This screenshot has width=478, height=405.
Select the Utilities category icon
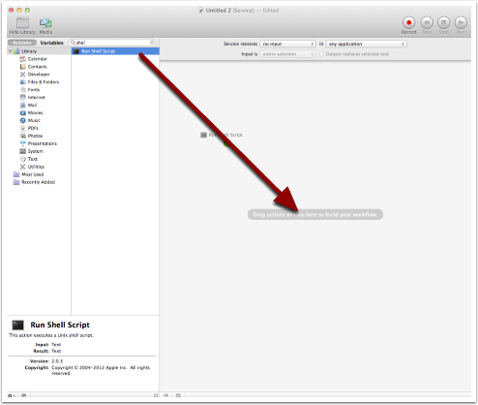pos(22,167)
